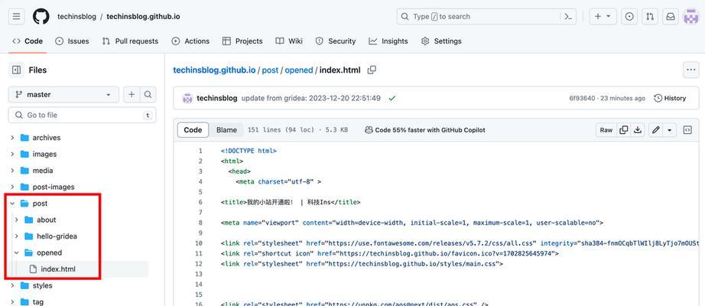Download the raw file icon
The height and width of the screenshot is (306, 705).
pos(637,130)
